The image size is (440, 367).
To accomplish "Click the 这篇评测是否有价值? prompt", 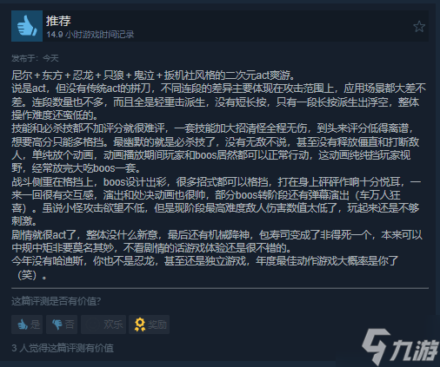I will (57, 301).
